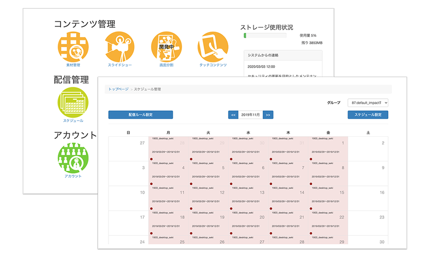Open the 画面分割 icon marked 開発中
The image size is (429, 255).
[166, 47]
